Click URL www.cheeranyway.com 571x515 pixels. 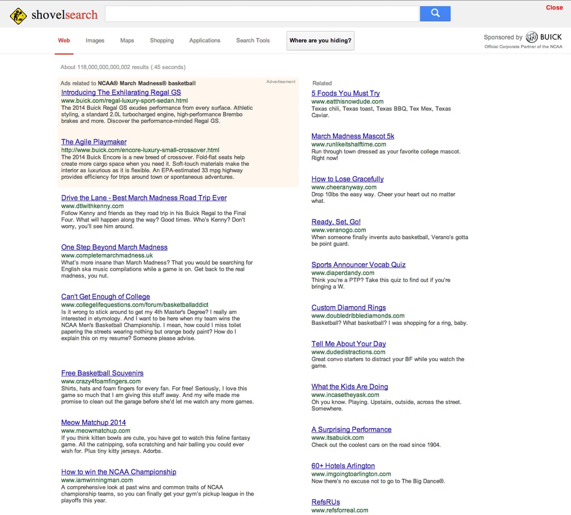tap(344, 187)
